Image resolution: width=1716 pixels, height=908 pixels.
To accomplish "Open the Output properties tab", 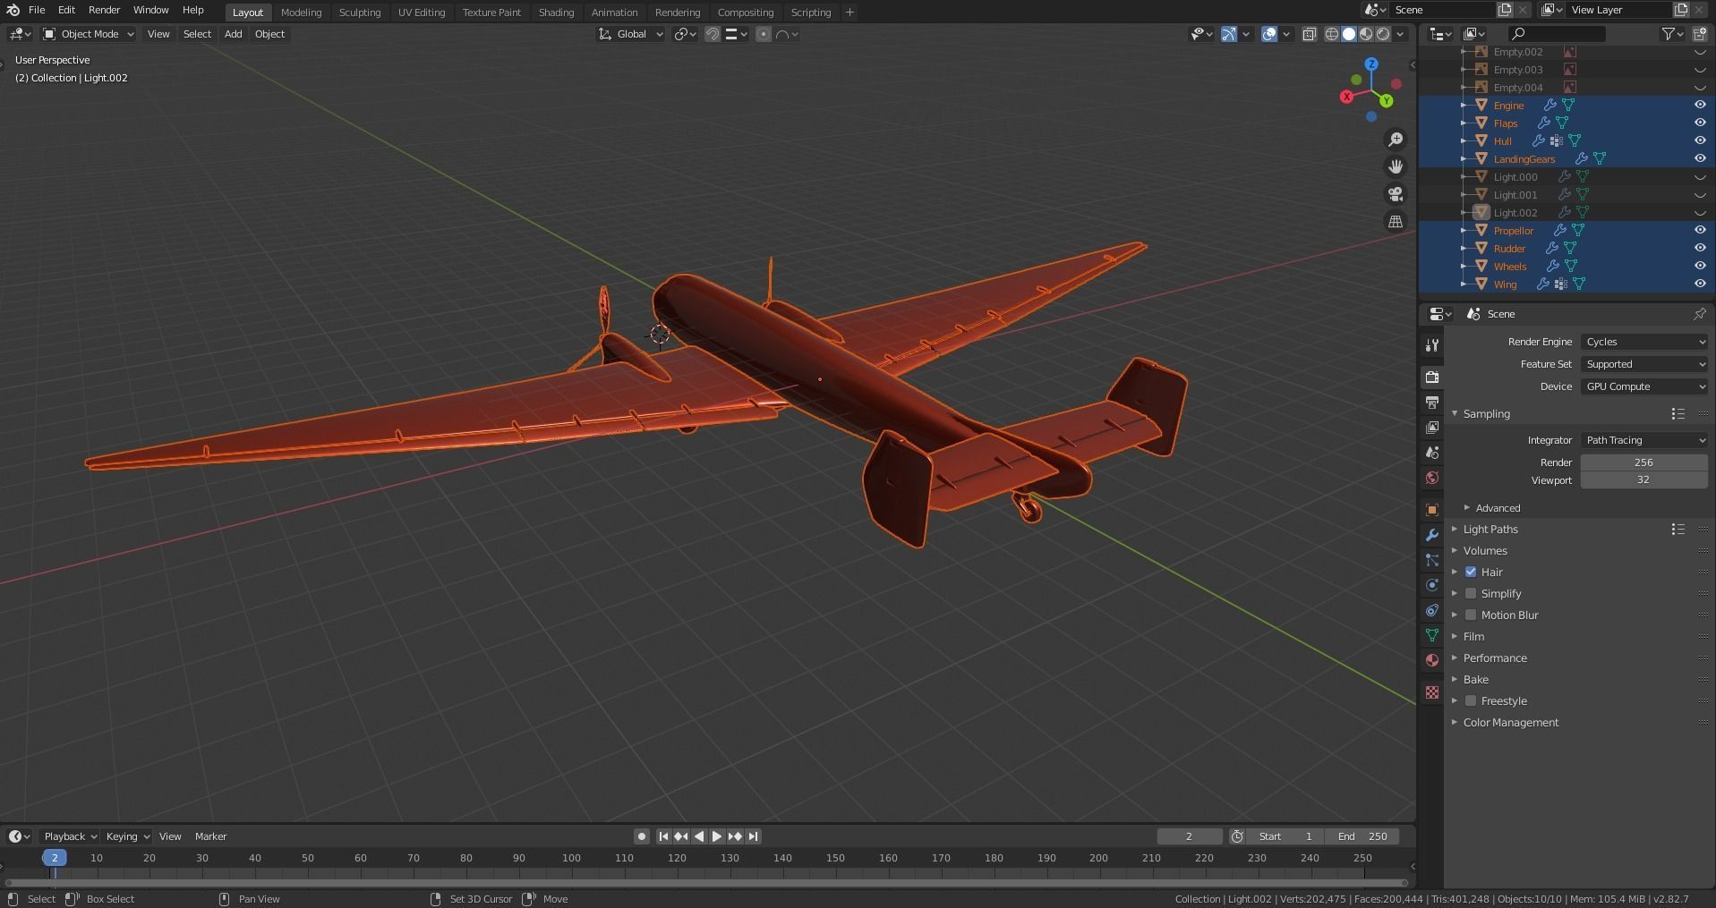I will (x=1432, y=403).
